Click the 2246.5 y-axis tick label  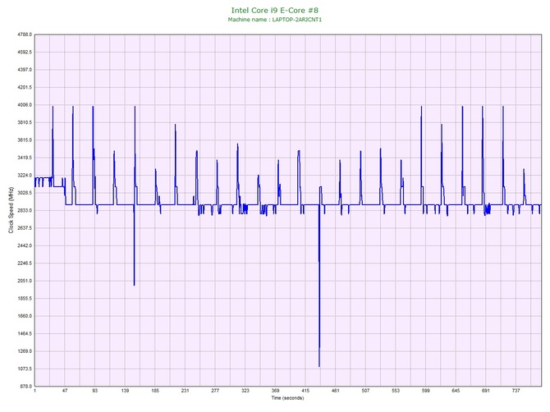[x=25, y=263]
